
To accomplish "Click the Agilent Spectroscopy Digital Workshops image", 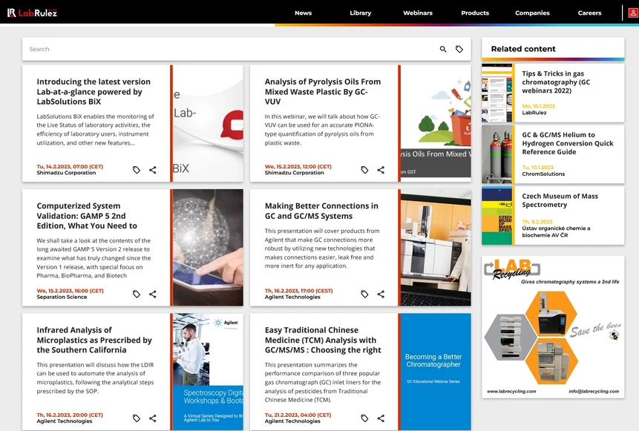I will [208, 372].
